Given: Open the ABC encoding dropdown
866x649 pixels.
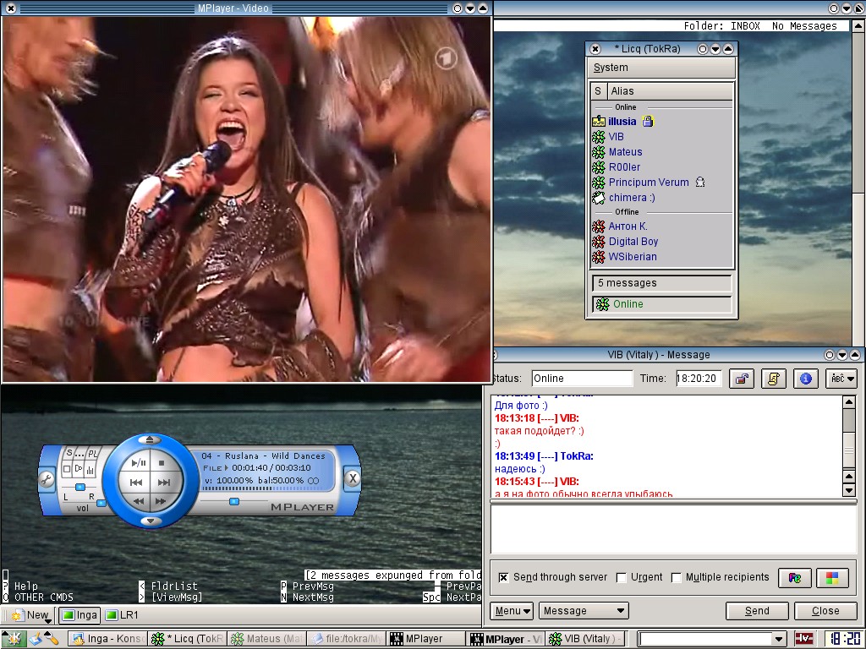Looking at the screenshot, I should point(841,379).
